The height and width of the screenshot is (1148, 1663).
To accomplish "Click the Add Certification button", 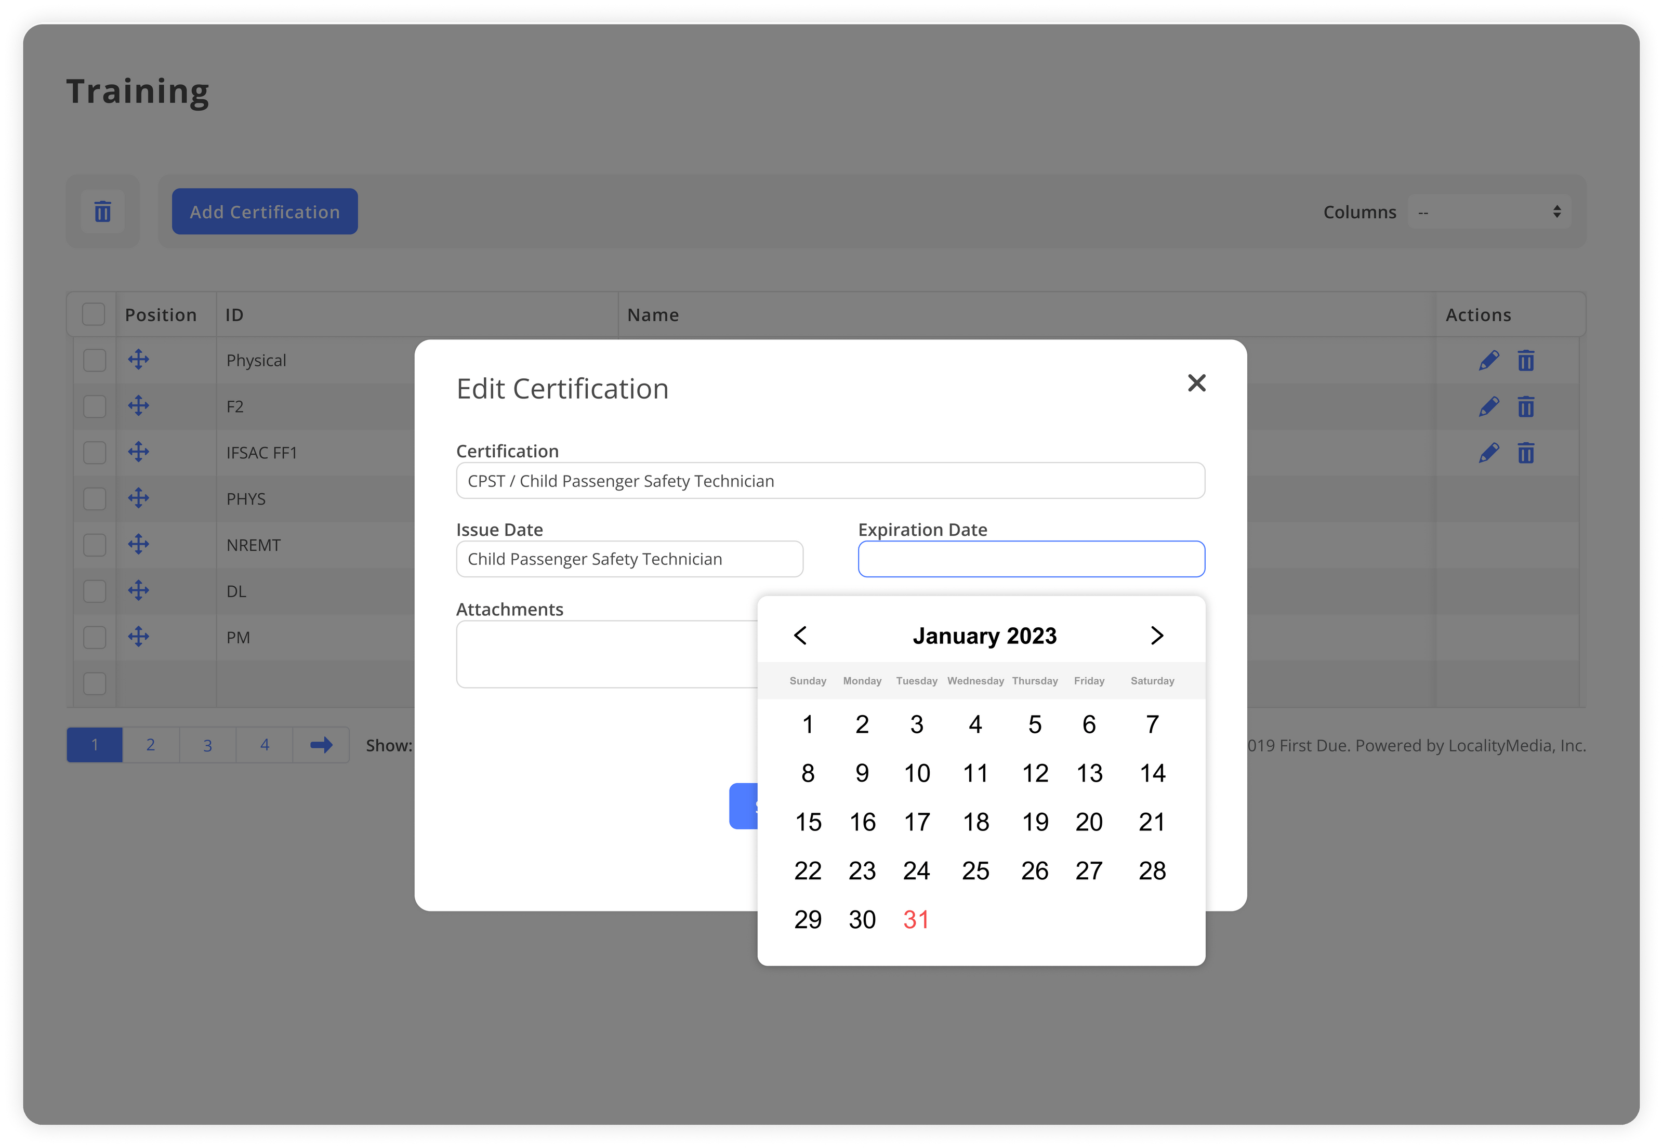I will [x=265, y=212].
